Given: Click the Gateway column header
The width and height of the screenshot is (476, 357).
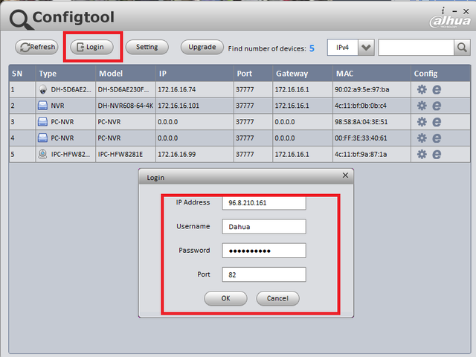Looking at the screenshot, I should [x=303, y=74].
